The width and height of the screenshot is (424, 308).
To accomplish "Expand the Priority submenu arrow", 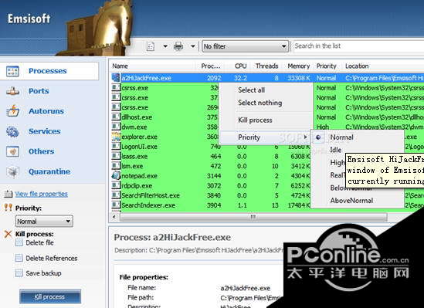I will (306, 137).
